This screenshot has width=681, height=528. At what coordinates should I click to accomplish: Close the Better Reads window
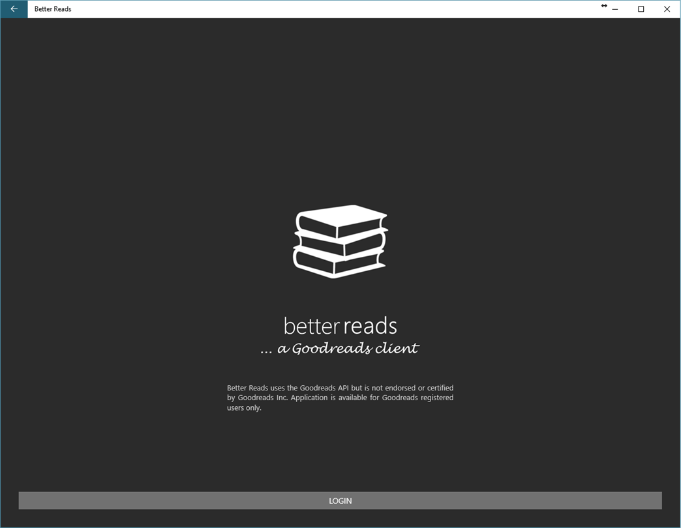(667, 9)
